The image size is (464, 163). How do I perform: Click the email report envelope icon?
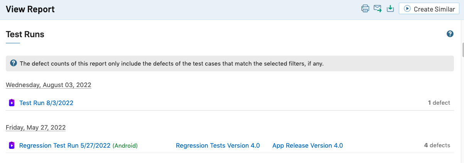pos(378,9)
